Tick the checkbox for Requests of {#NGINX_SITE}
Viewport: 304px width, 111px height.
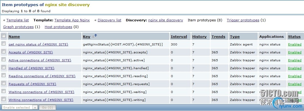[3, 83]
